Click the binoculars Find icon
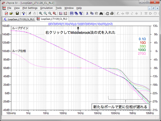The width and height of the screenshot is (161, 121). point(101,13)
